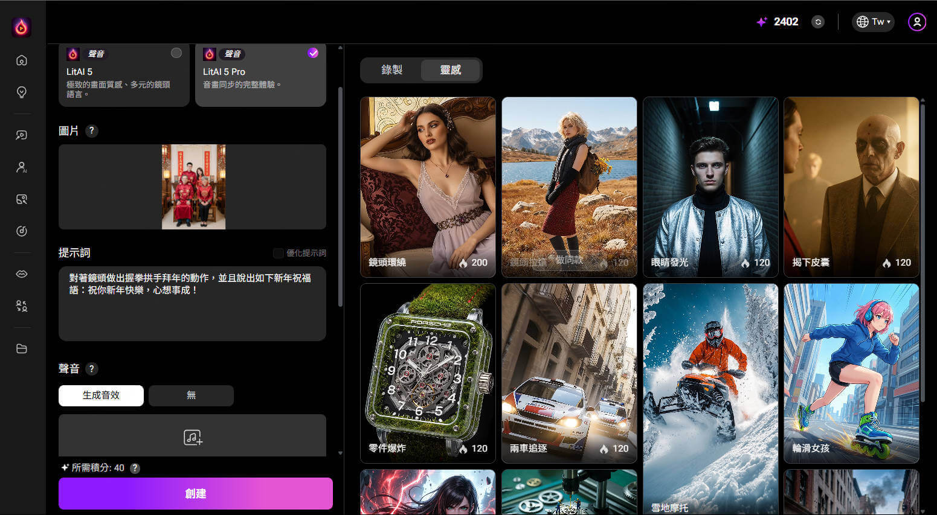Viewport: 937px width, 515px height.
Task: Click the home icon in sidebar
Action: [22, 60]
